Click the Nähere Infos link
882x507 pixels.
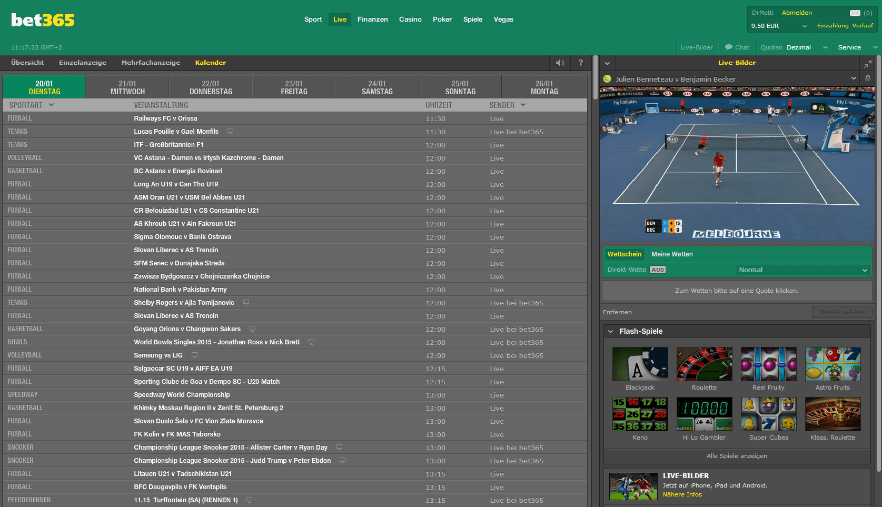(682, 494)
